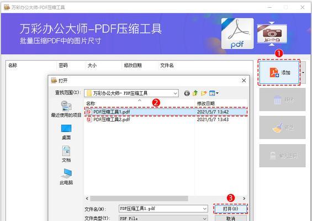Click date 2021/5/7 13:43 cell
312x221 pixels.
213,119
